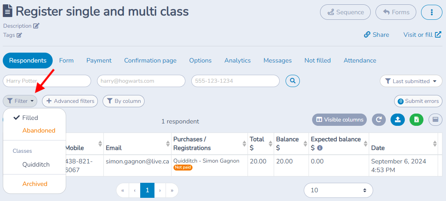Open the Analytics tab
The height and width of the screenshot is (201, 446).
238,61
